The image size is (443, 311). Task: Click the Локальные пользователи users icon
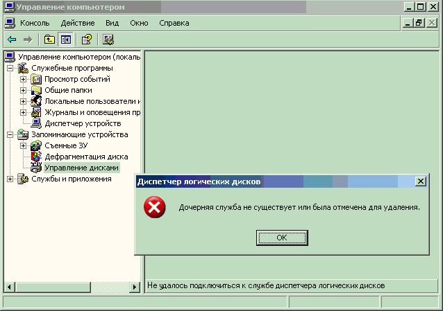pos(36,101)
